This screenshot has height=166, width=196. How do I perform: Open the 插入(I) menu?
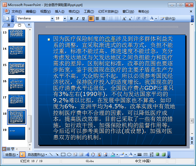[60, 12]
